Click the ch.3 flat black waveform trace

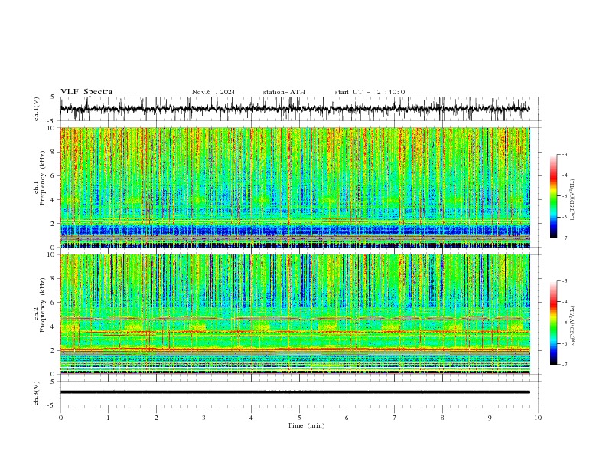(295, 392)
